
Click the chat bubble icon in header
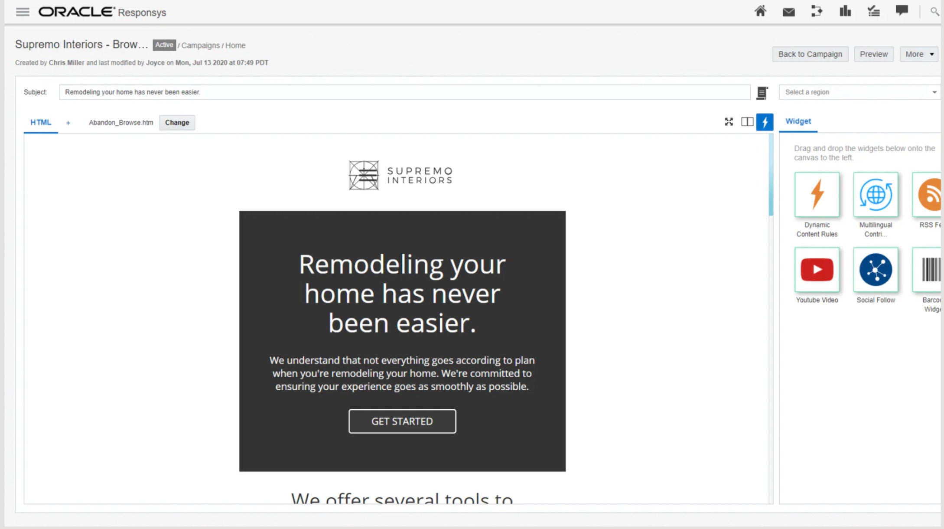[x=902, y=10]
